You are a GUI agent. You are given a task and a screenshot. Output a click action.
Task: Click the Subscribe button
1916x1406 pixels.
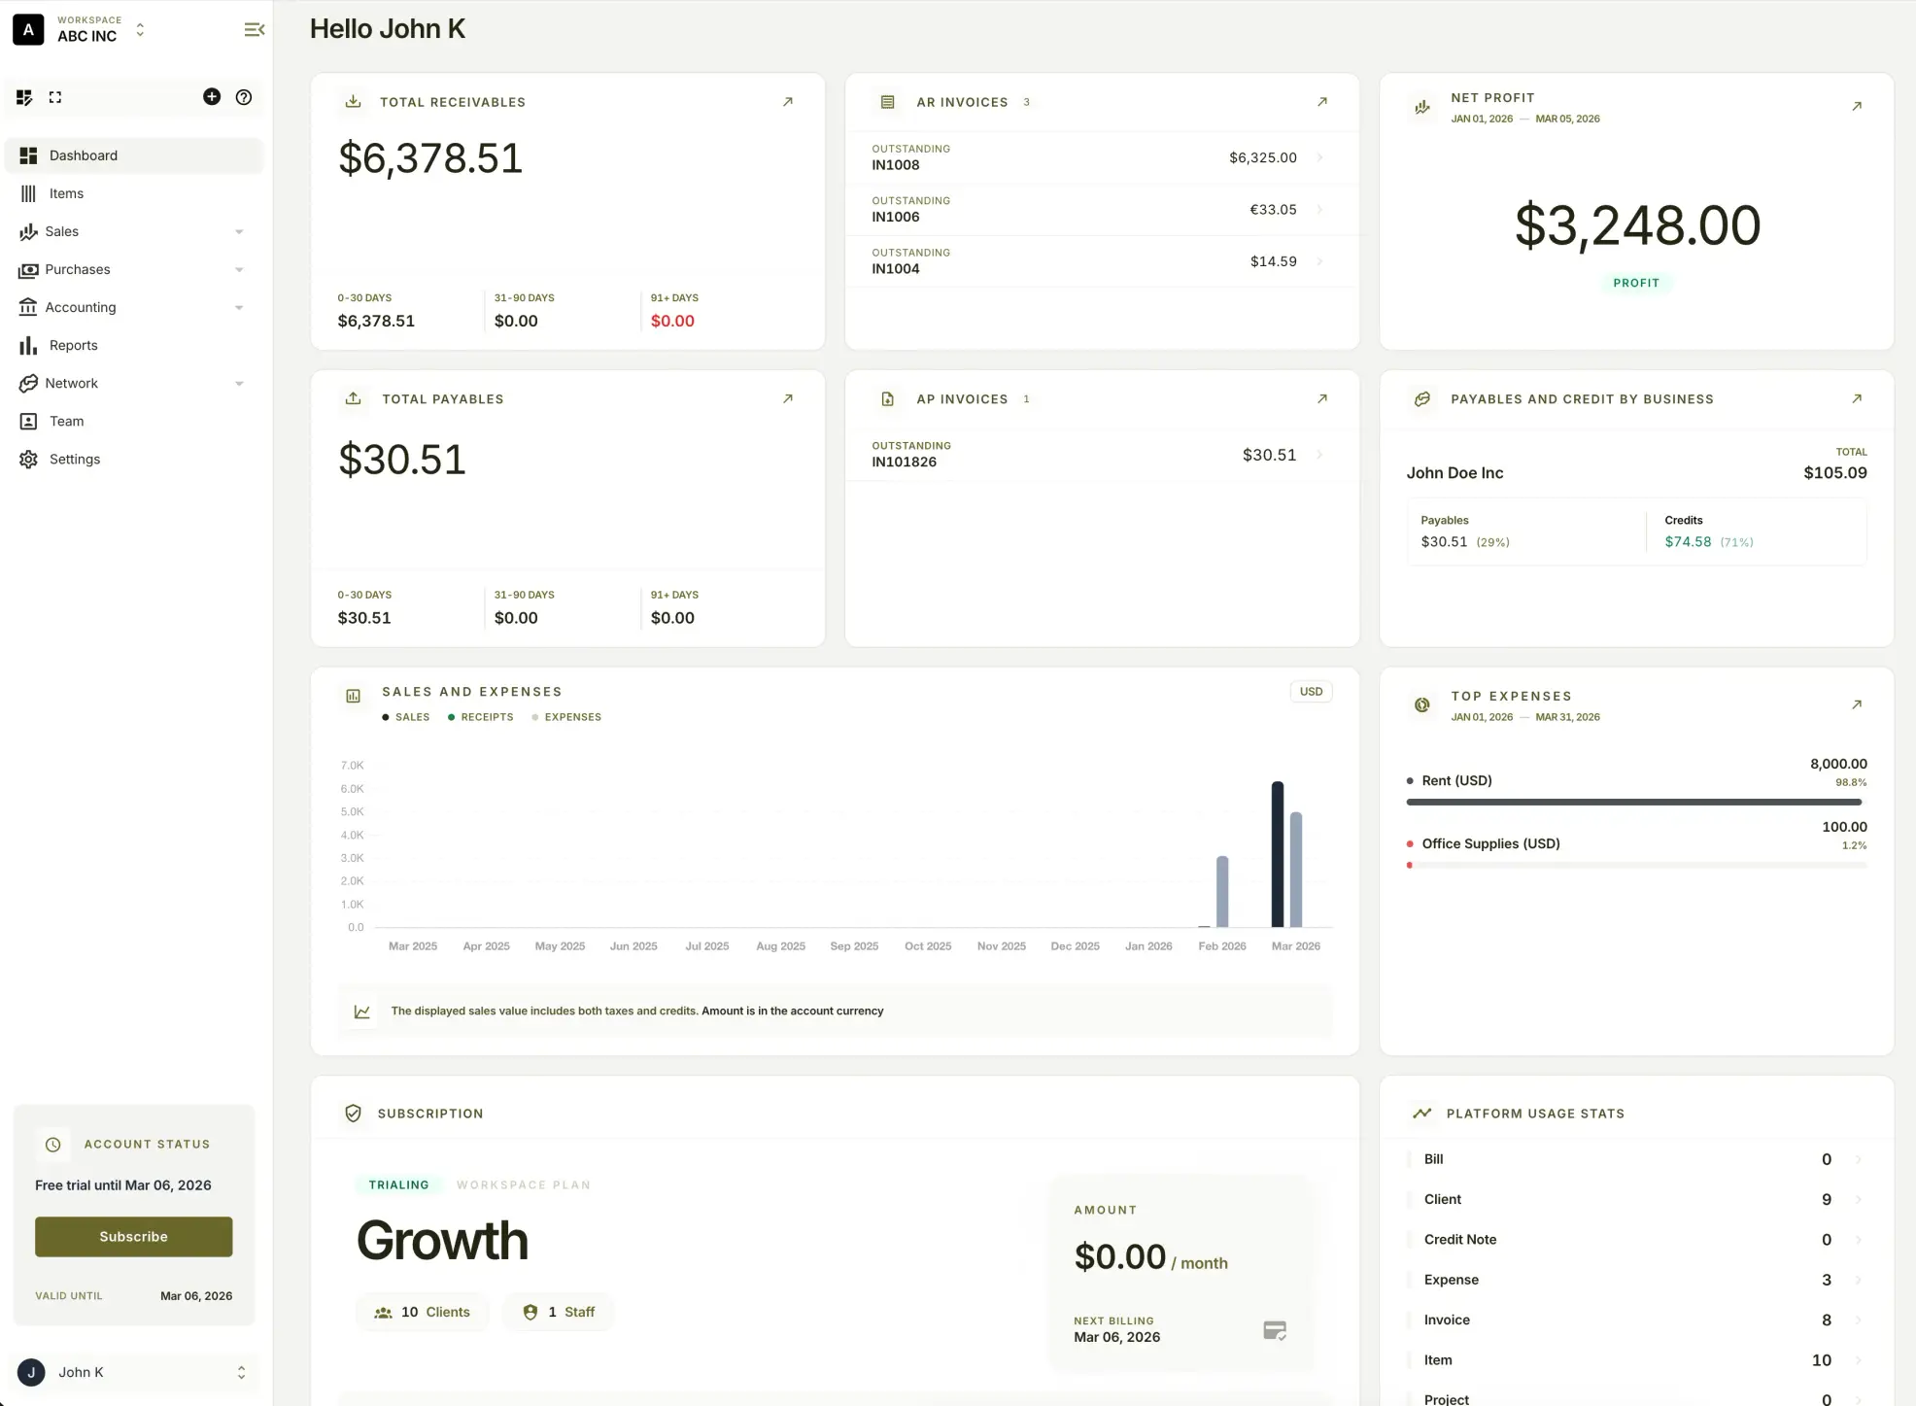tap(133, 1236)
